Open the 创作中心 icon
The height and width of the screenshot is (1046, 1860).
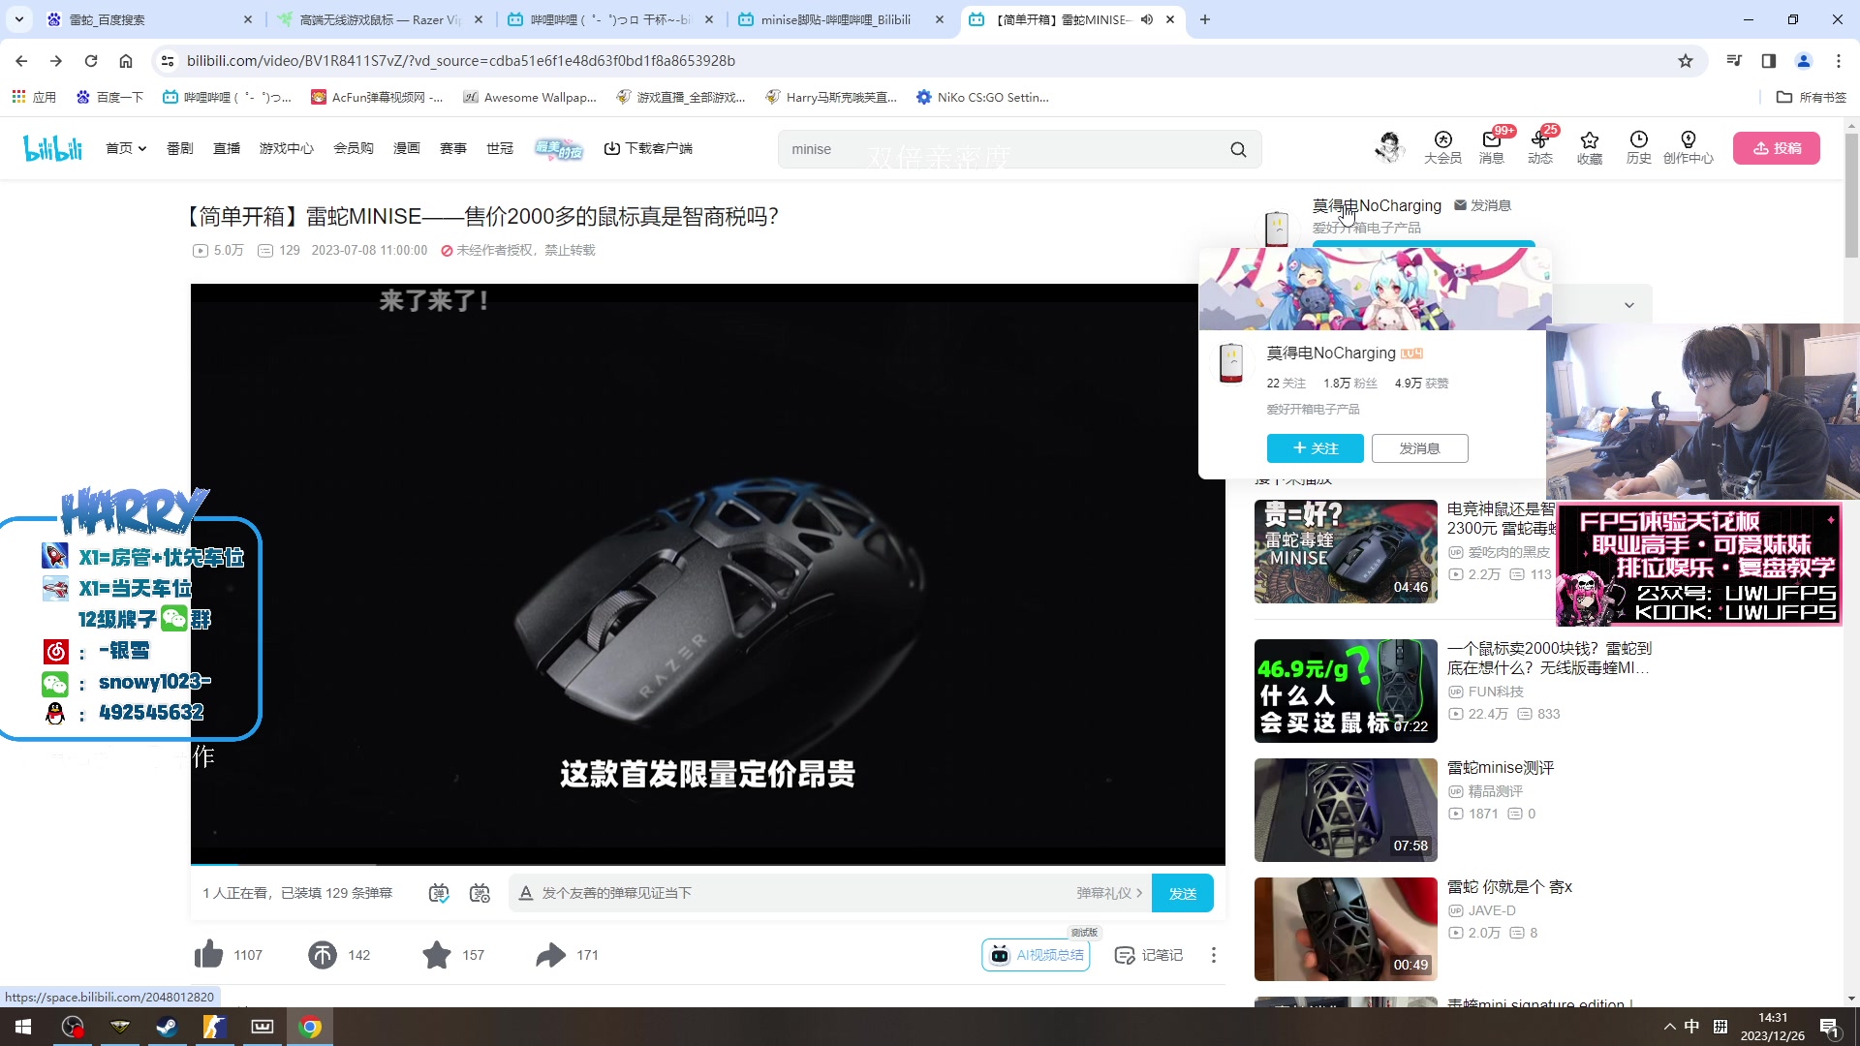click(1689, 147)
